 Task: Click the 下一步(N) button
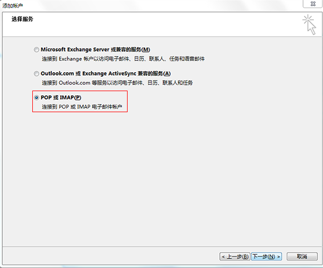(266, 257)
